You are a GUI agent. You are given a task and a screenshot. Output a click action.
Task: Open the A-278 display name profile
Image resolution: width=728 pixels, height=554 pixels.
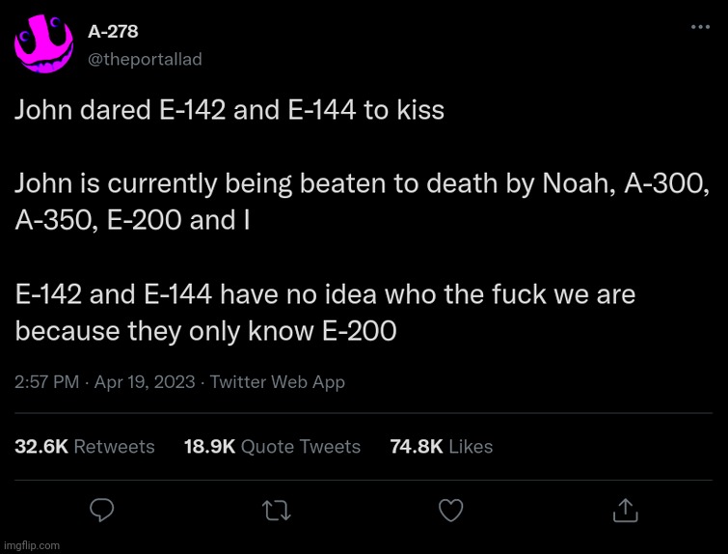(113, 32)
